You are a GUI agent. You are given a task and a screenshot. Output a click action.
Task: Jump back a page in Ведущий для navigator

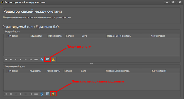click(x=11, y=59)
